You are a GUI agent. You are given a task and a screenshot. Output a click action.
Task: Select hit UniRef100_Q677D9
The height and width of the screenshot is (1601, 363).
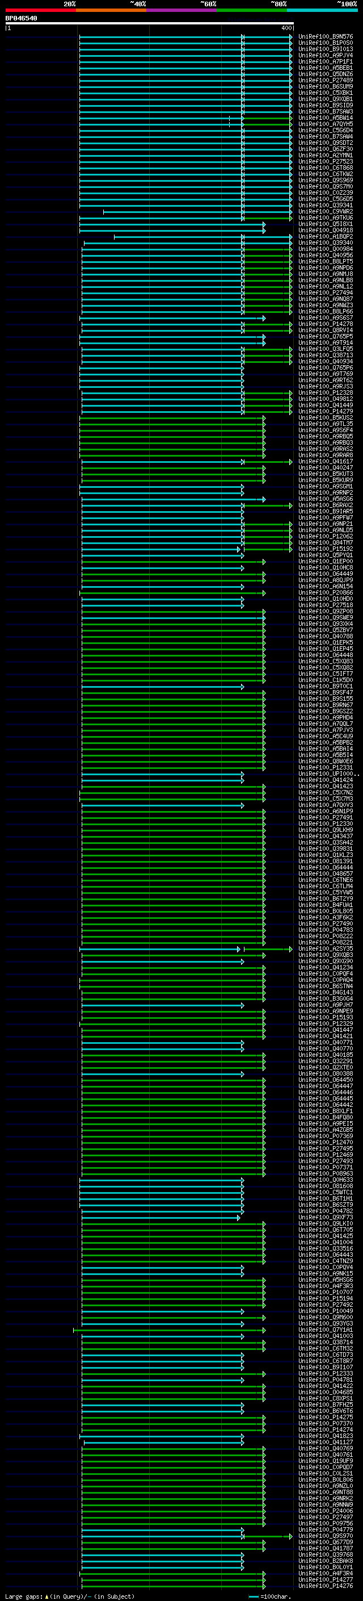pyautogui.click(x=326, y=1542)
